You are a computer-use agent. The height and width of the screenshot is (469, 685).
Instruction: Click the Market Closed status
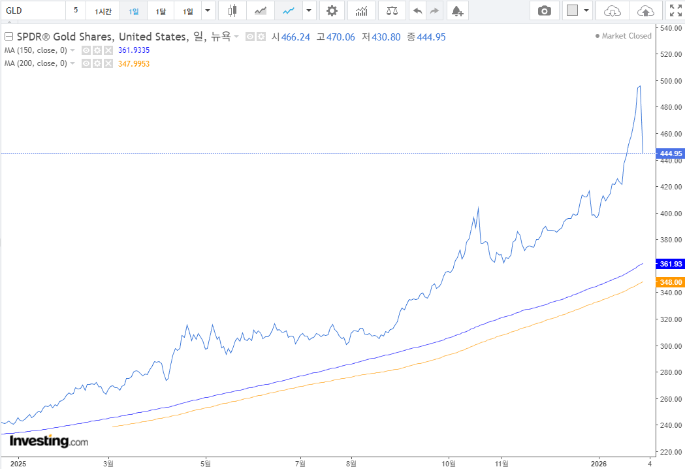(x=623, y=36)
